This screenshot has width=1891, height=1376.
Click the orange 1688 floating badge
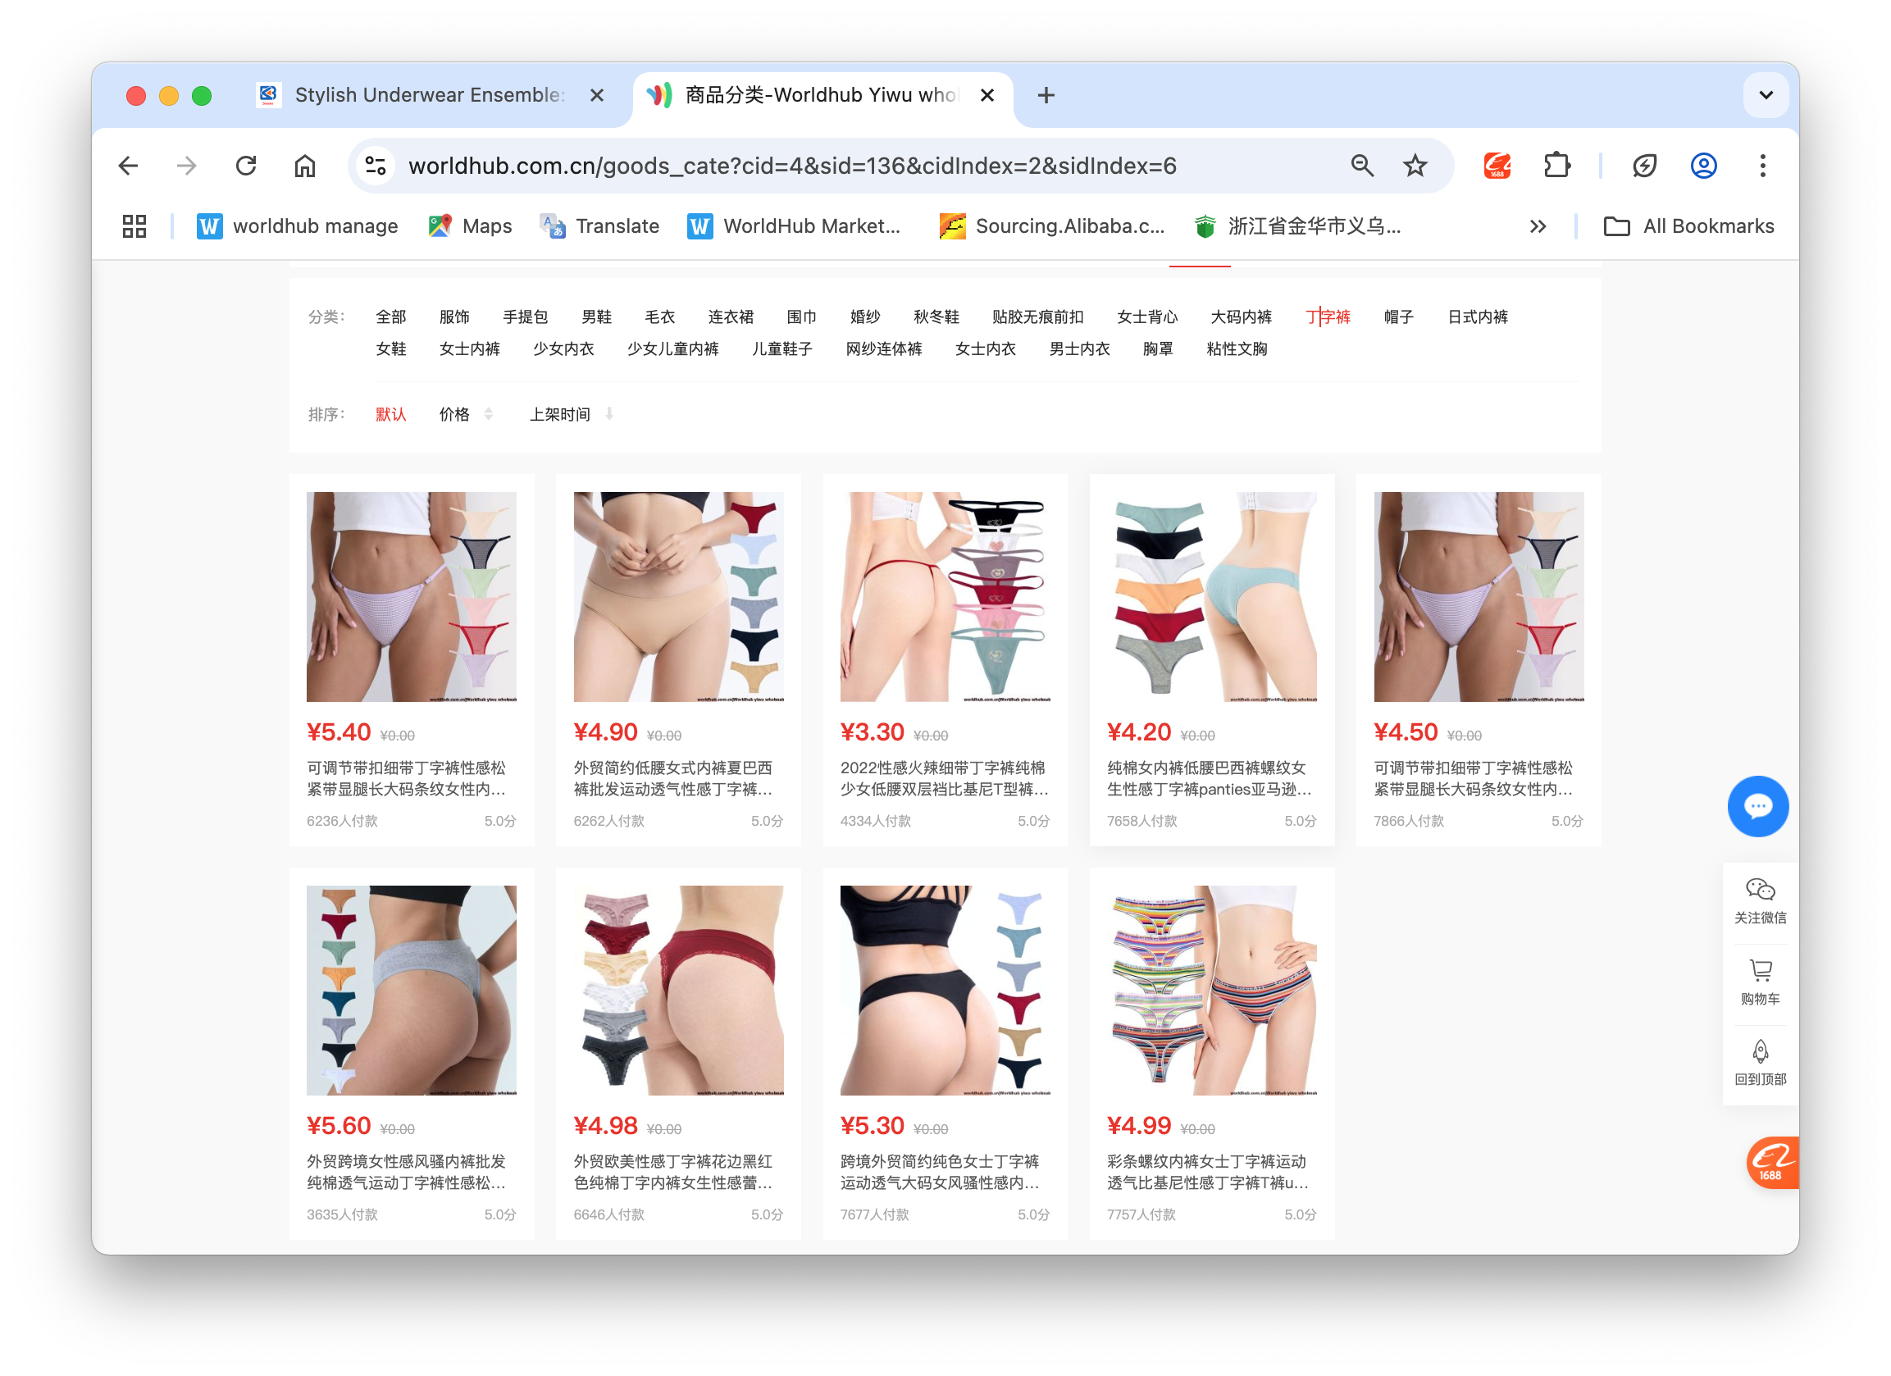(x=1771, y=1162)
